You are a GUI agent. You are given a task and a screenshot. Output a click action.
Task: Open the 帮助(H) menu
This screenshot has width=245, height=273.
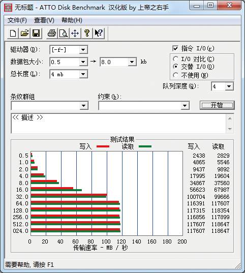pos(72,20)
